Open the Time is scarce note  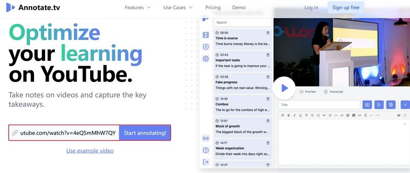click(243, 39)
